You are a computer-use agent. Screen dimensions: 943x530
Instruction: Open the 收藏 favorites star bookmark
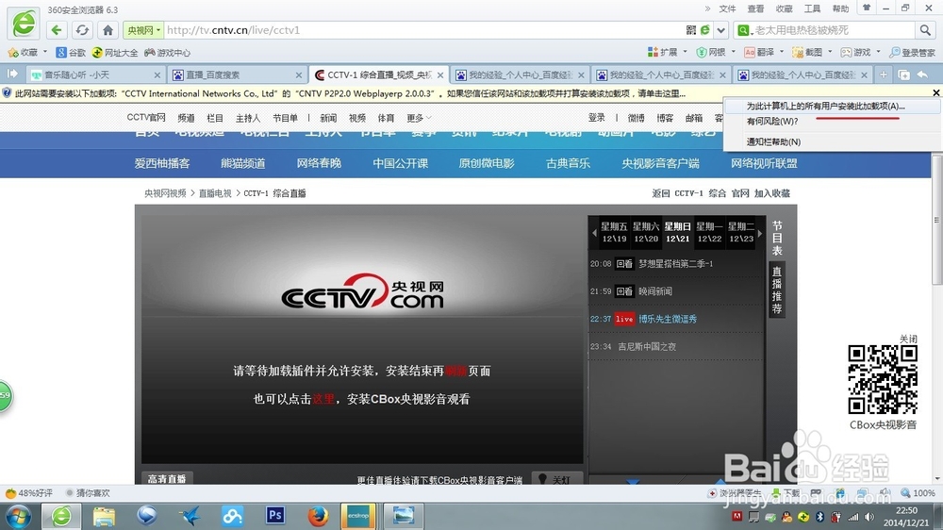click(23, 52)
